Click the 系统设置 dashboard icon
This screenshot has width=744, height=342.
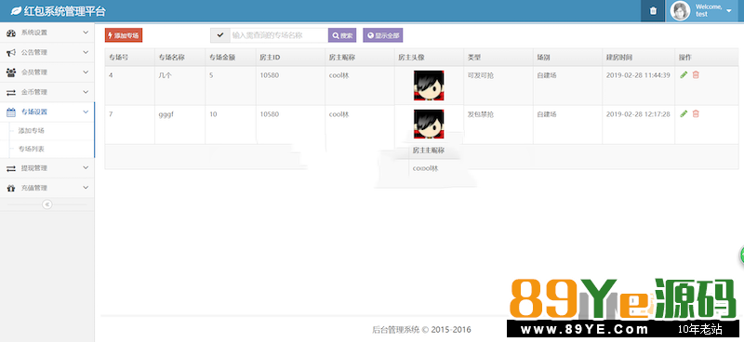(x=11, y=33)
